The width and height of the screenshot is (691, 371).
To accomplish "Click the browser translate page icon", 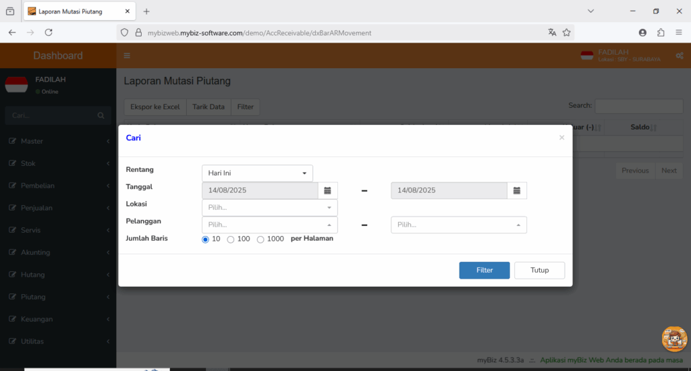I will tap(552, 32).
